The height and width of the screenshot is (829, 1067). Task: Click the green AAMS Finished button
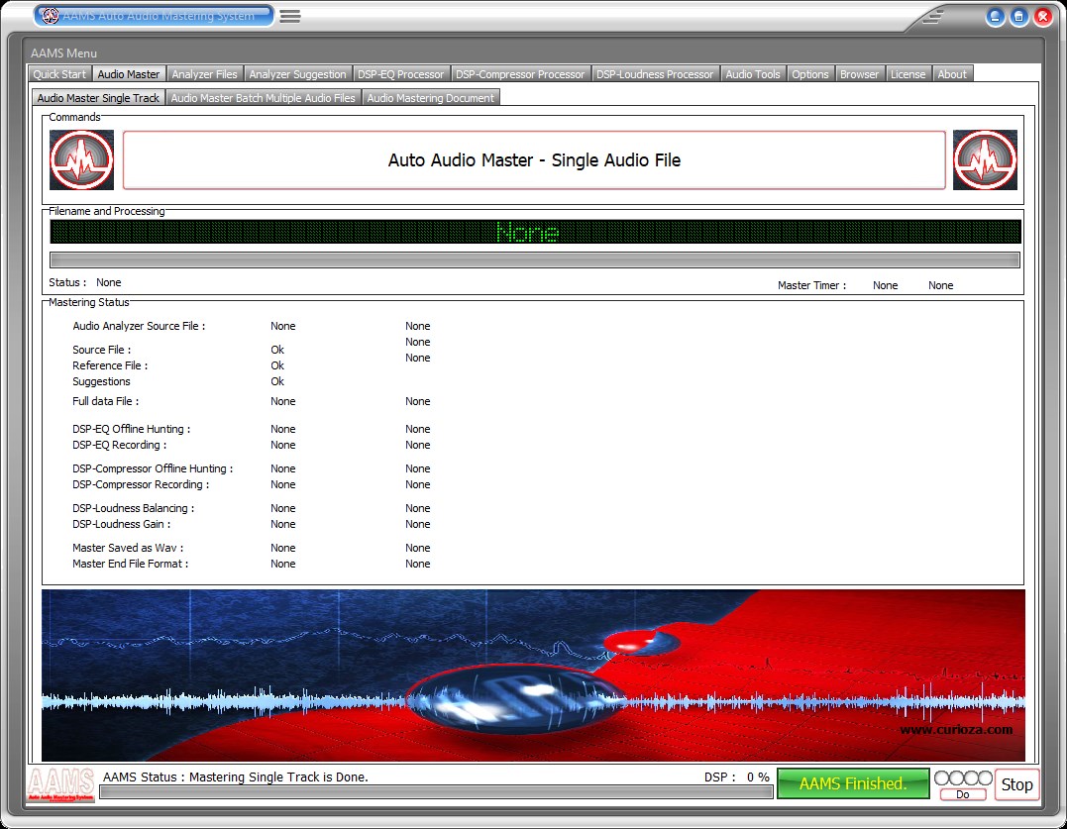coord(853,783)
